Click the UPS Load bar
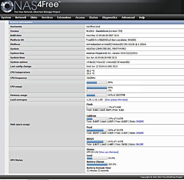 pyautogui.click(x=97, y=158)
